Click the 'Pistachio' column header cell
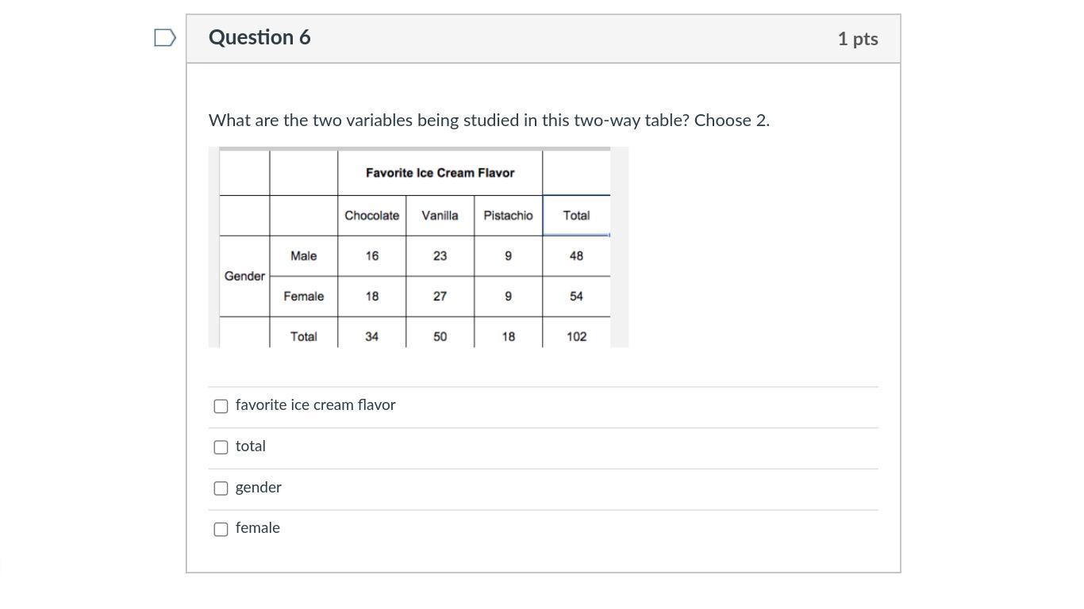Viewport: 1084px width, 609px height. click(508, 216)
